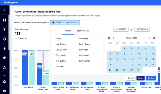
Task: Expand the sidebar with double chevron icon
Action: (4, 10)
